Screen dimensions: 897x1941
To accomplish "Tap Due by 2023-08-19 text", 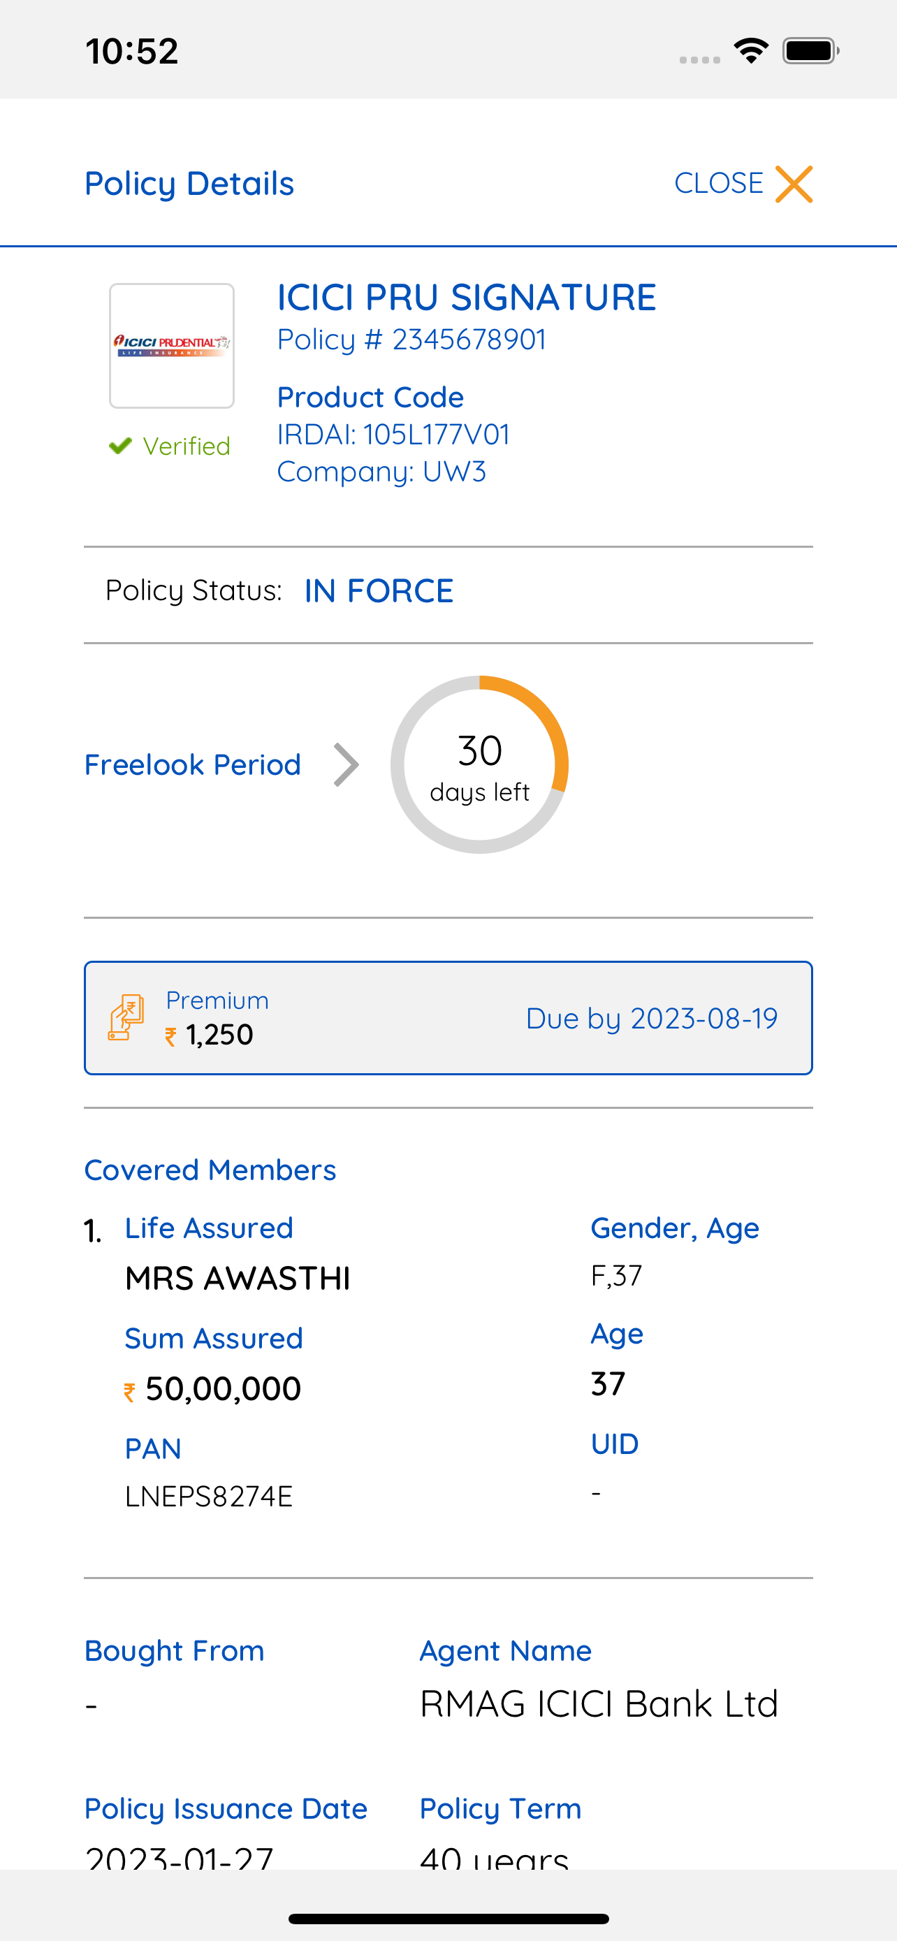I will pos(652,1019).
